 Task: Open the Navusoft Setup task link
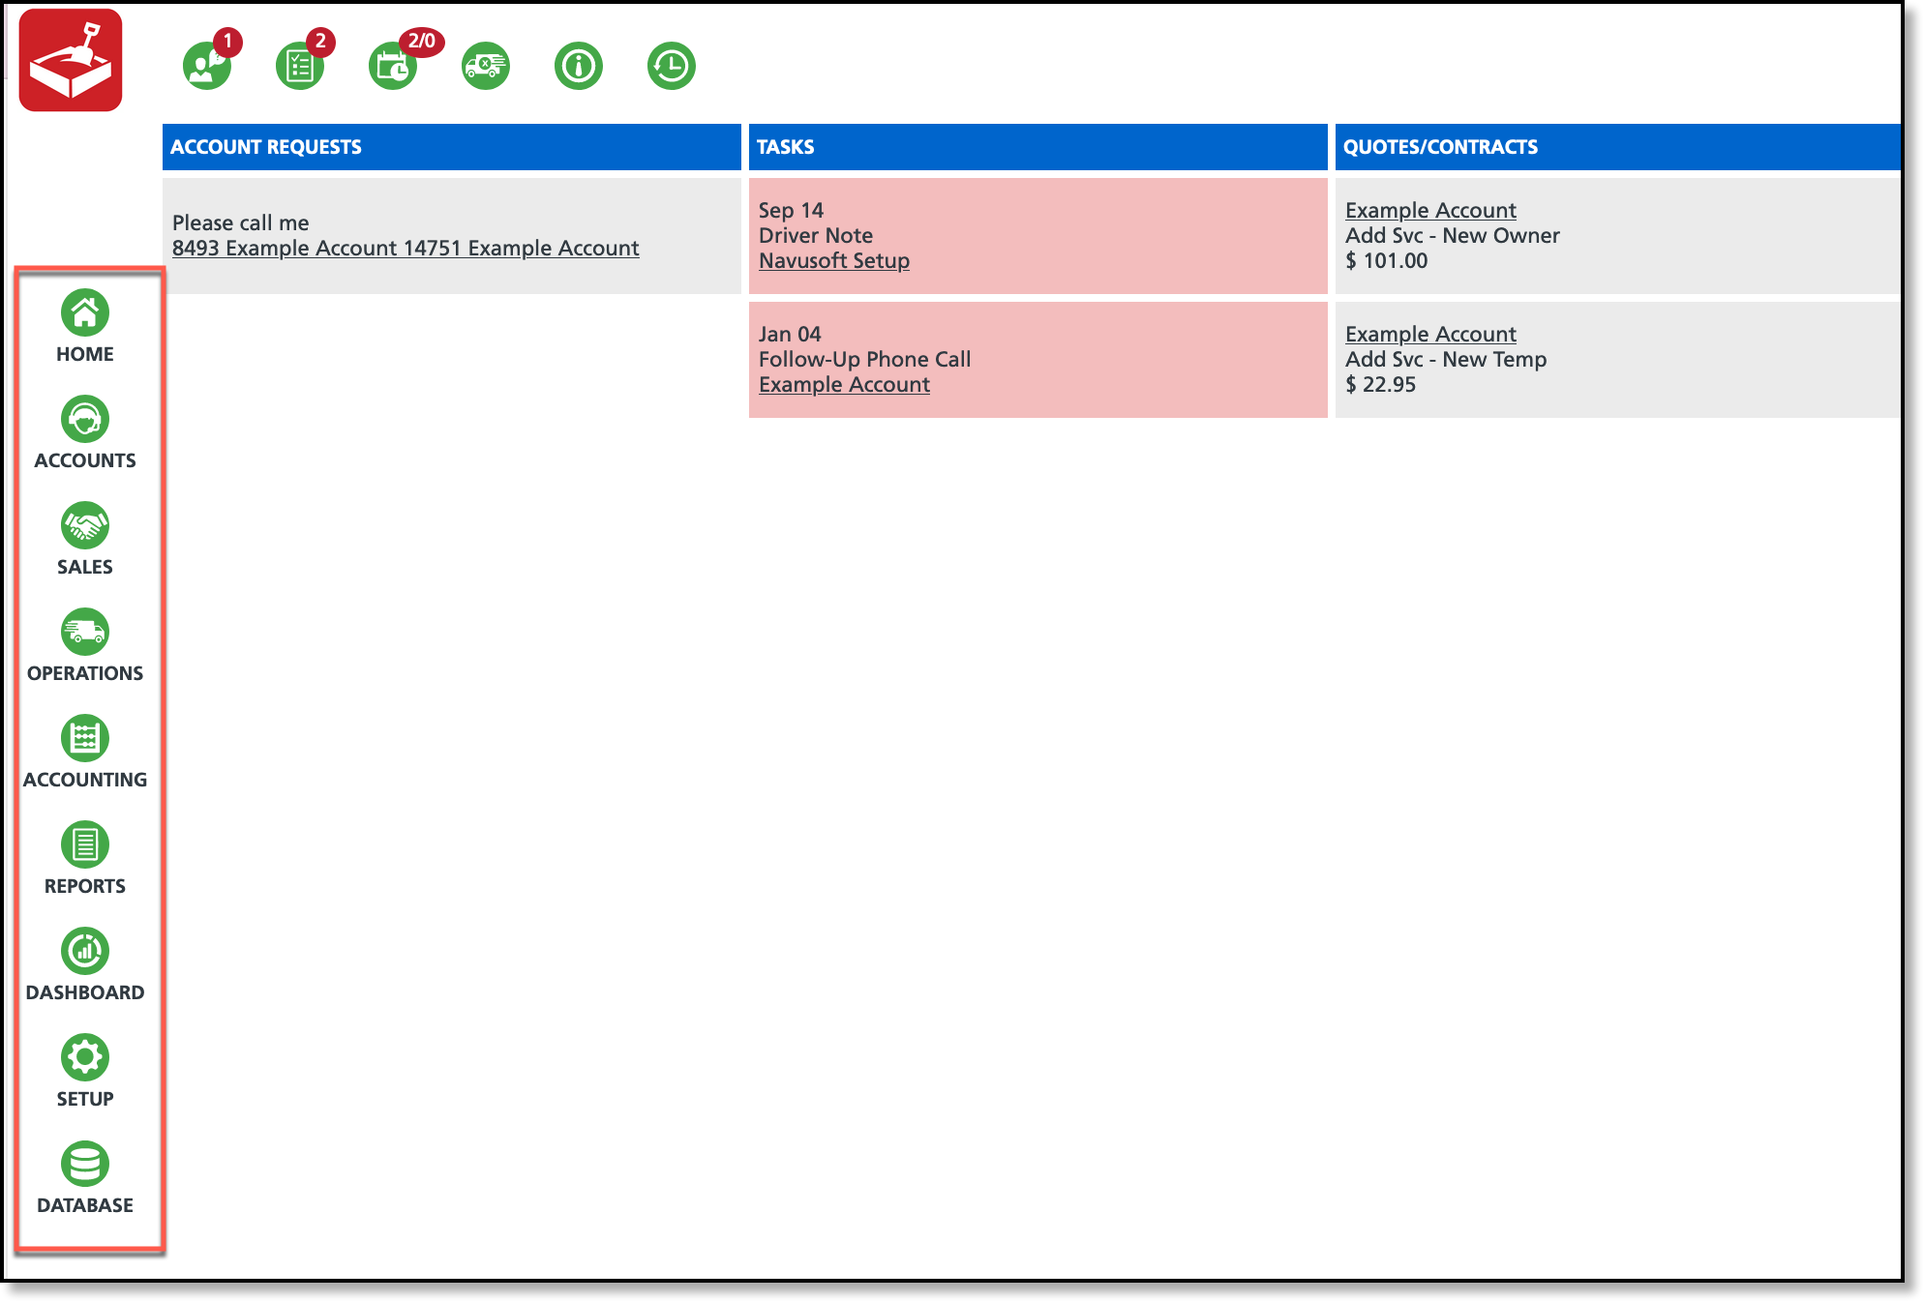click(834, 261)
